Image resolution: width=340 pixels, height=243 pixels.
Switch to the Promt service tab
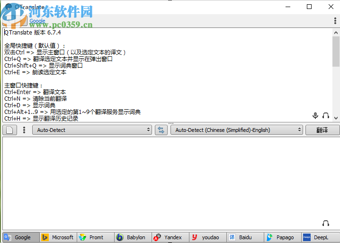95,237
